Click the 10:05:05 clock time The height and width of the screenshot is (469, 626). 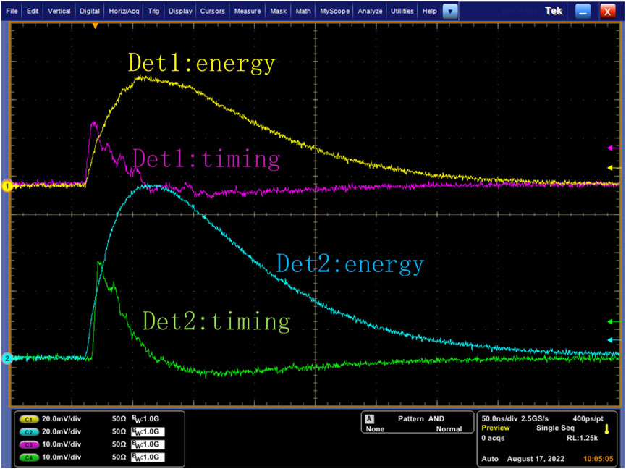[598, 459]
